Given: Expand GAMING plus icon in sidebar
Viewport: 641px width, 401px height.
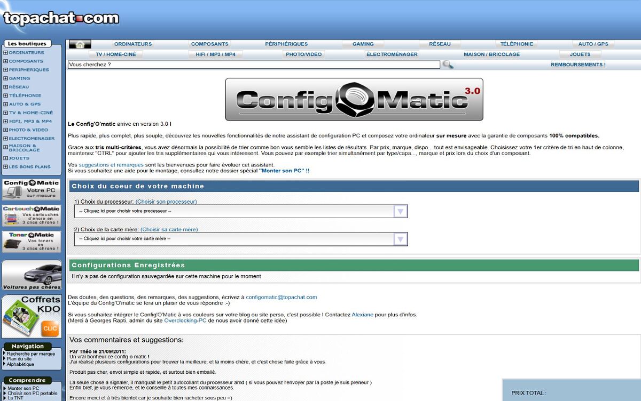Looking at the screenshot, I should [5, 78].
